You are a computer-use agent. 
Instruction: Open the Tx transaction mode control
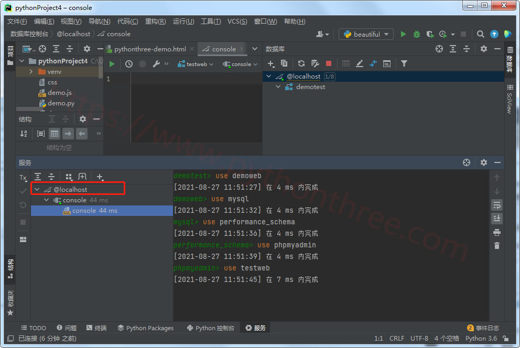(x=23, y=178)
